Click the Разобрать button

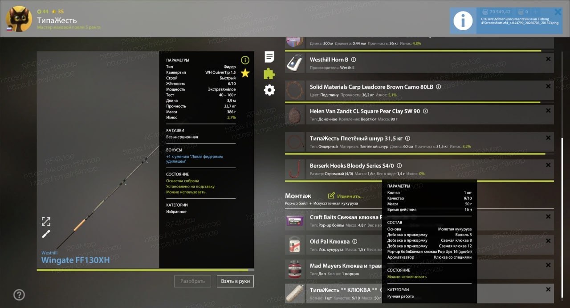(192, 281)
